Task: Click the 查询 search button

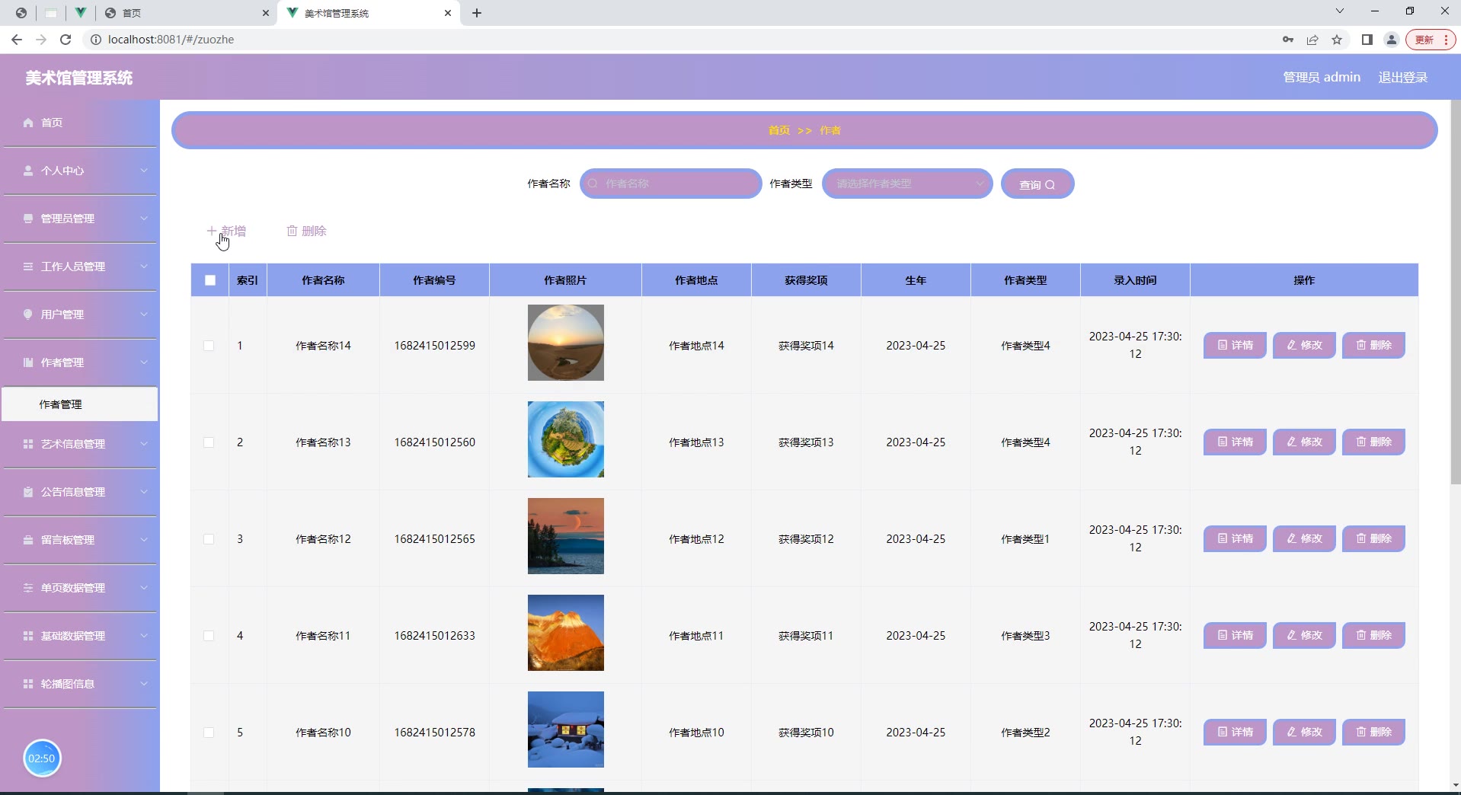Action: 1037,184
